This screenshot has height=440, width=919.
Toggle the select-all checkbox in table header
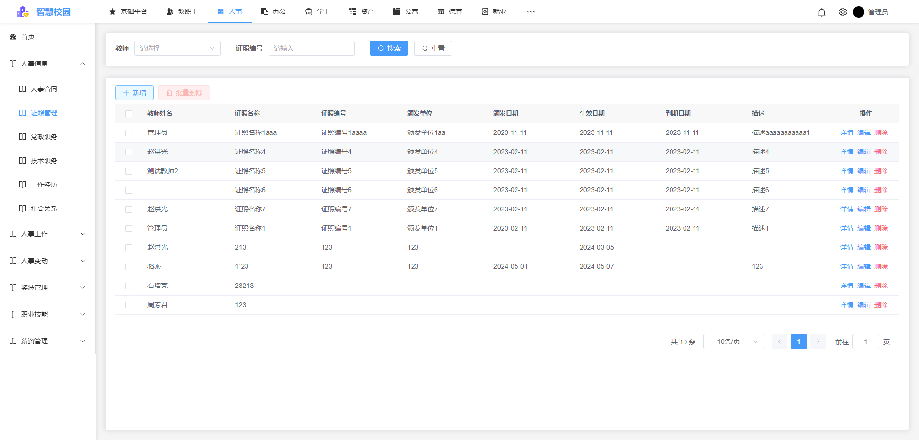[129, 114]
